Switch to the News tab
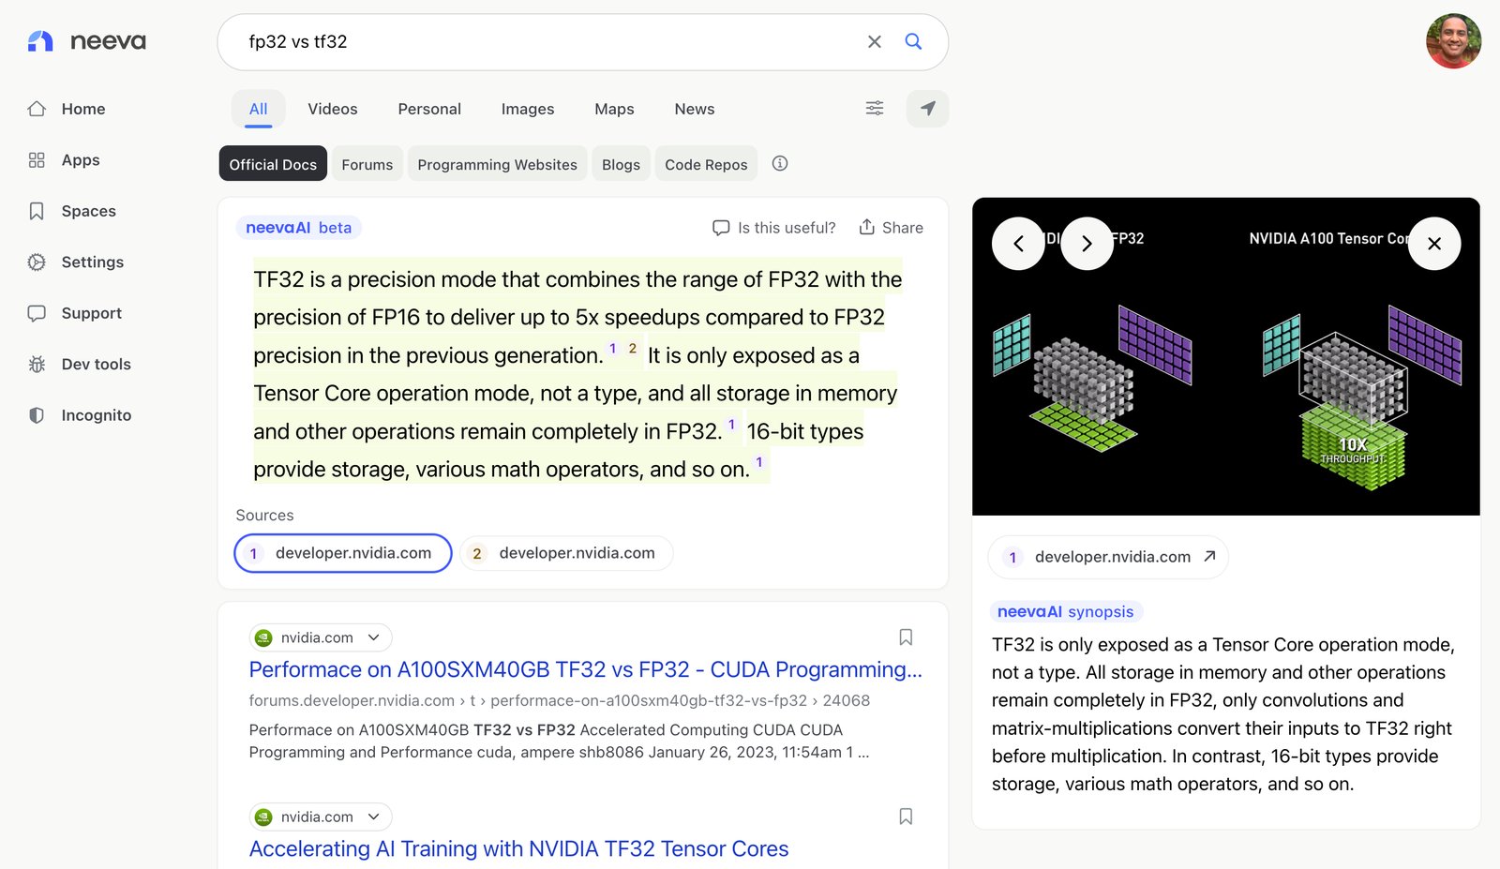Image resolution: width=1500 pixels, height=869 pixels. click(695, 109)
